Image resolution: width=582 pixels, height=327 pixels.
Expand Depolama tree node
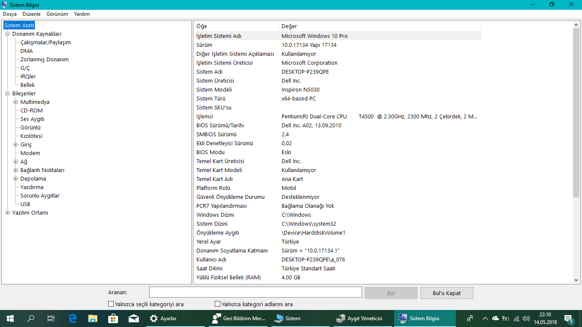(16, 179)
